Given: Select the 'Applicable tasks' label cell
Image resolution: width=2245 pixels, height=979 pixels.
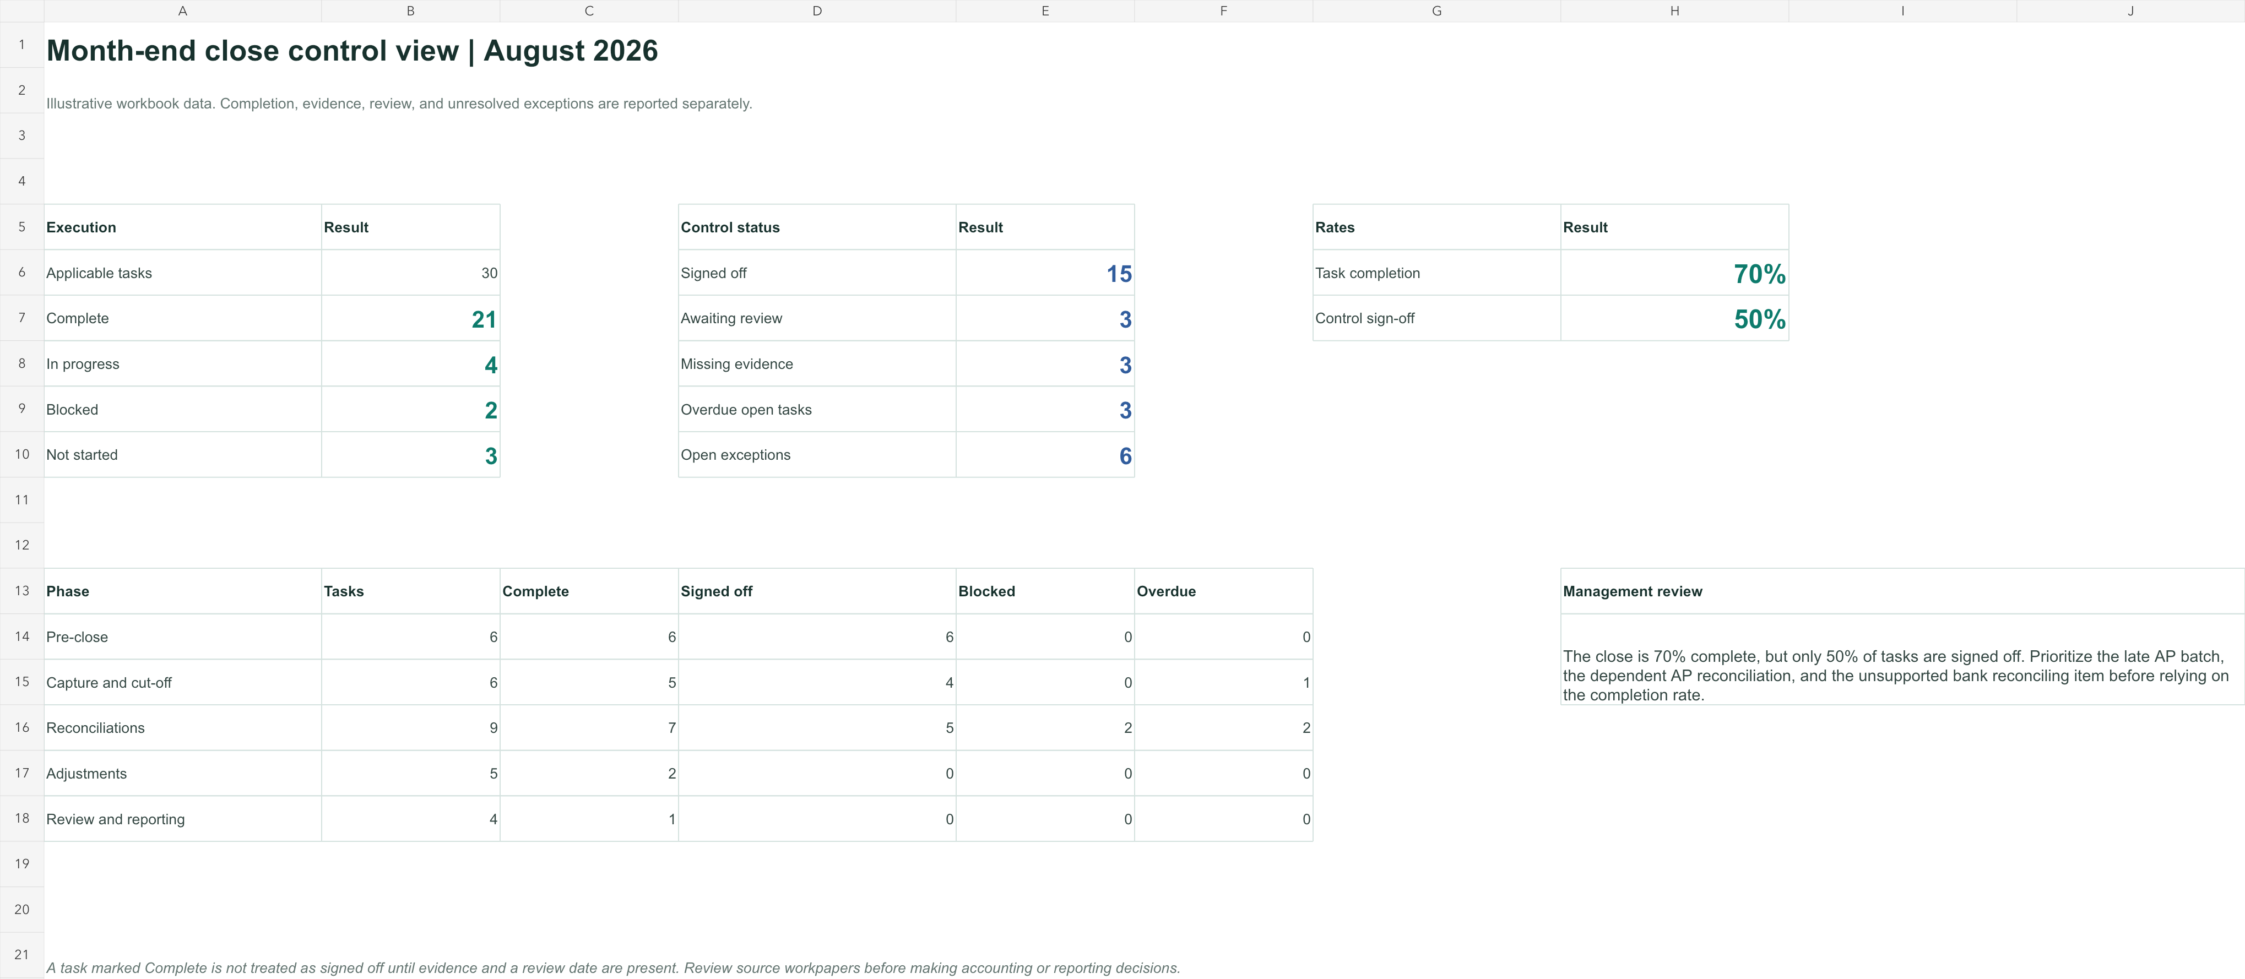Looking at the screenshot, I should coord(183,273).
